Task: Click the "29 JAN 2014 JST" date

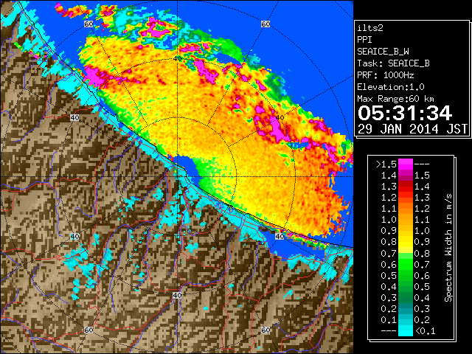Action: tap(412, 129)
